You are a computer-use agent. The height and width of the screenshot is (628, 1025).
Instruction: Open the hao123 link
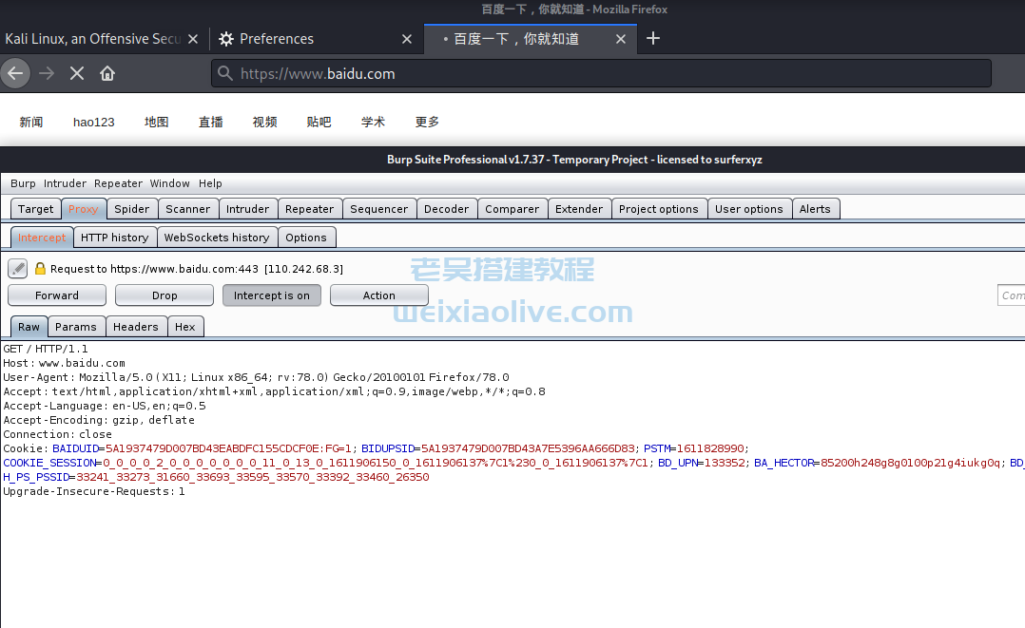(93, 123)
